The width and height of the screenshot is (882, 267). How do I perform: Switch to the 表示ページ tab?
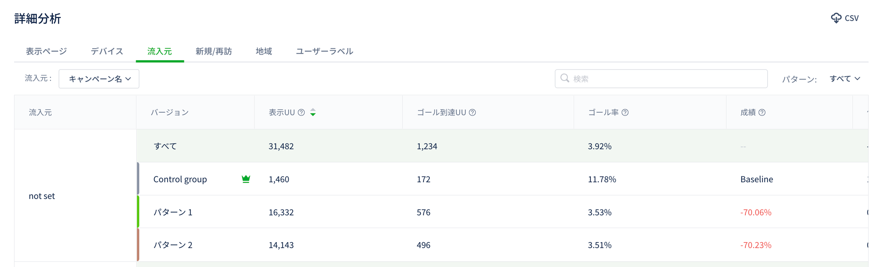coord(46,51)
